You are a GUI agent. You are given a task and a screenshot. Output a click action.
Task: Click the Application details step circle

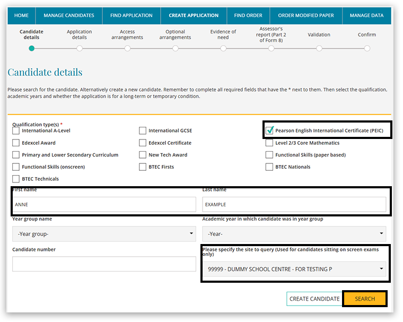80,48
